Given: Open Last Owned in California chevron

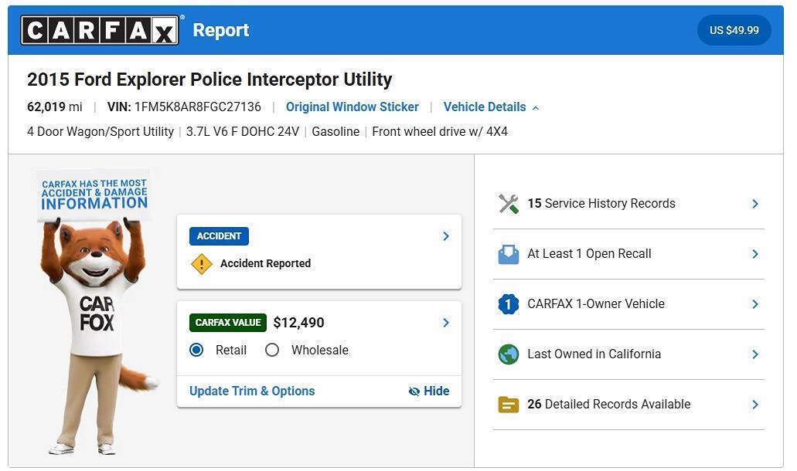Looking at the screenshot, I should point(755,354).
